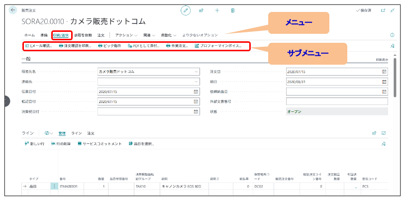Open calendar picker for 伝票日付
Image resolution: width=406 pixels, height=202 pixels.
[196, 92]
